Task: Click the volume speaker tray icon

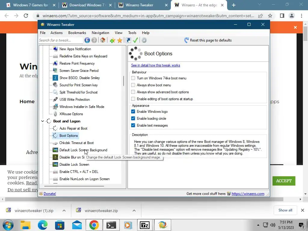Action: click(x=273, y=225)
